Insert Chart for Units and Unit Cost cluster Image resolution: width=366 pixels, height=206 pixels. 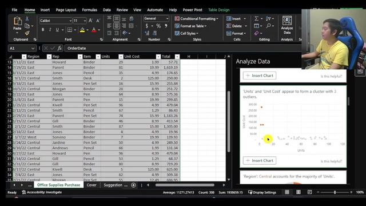260,160
